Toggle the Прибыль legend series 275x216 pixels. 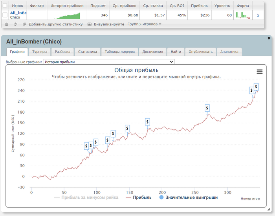[x=139, y=198]
